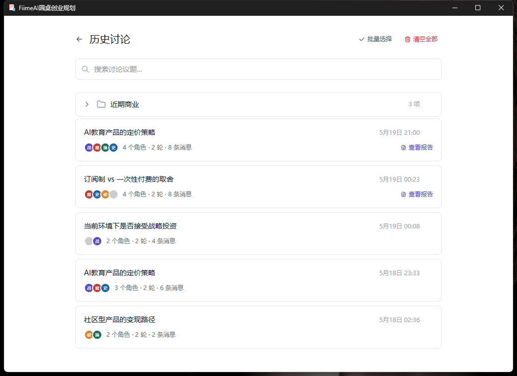Click the FiimeAI app icon in the title bar
Screen dimensions: 517x376
click(12, 8)
